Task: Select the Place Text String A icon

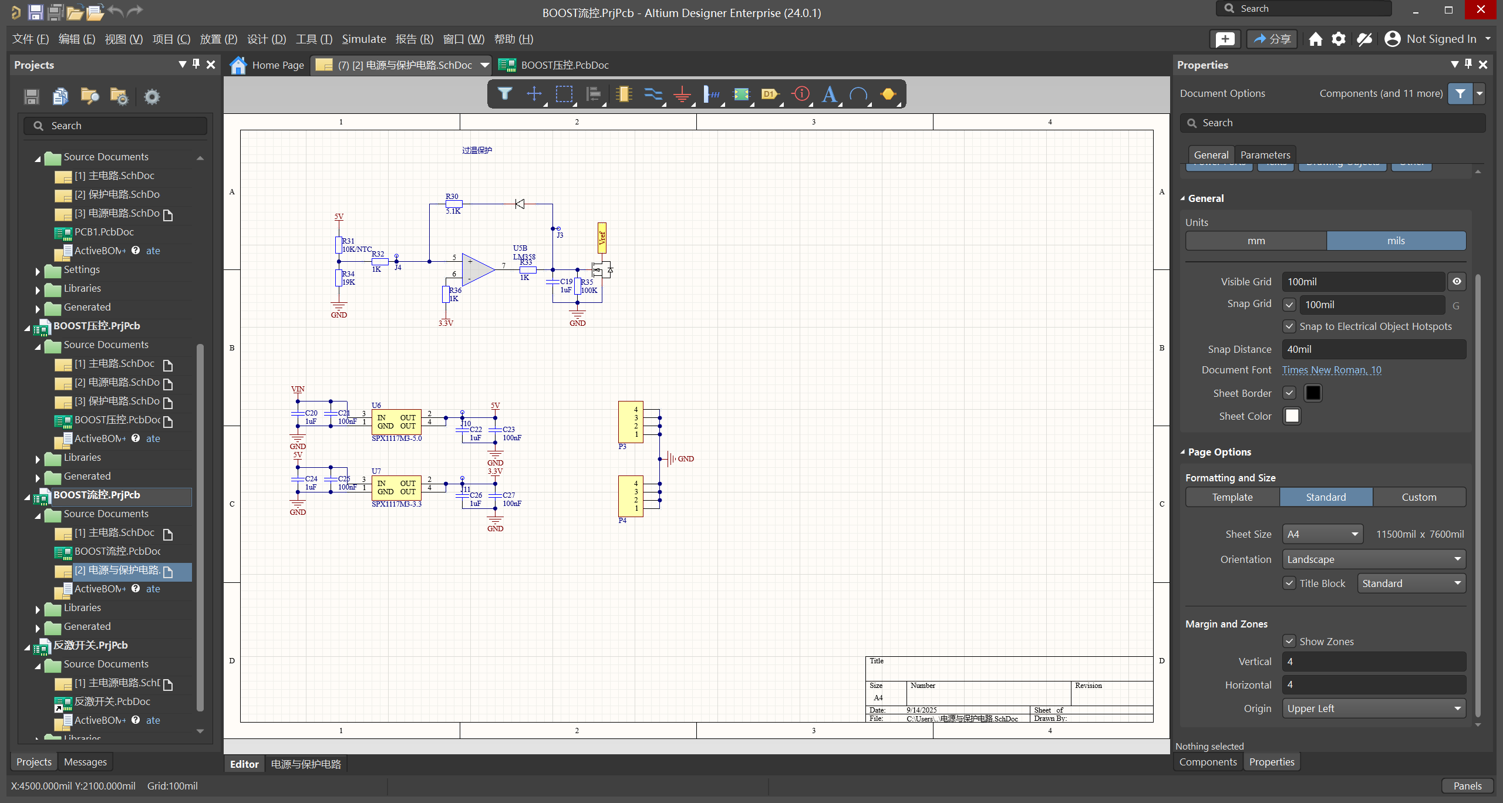Action: tap(830, 94)
